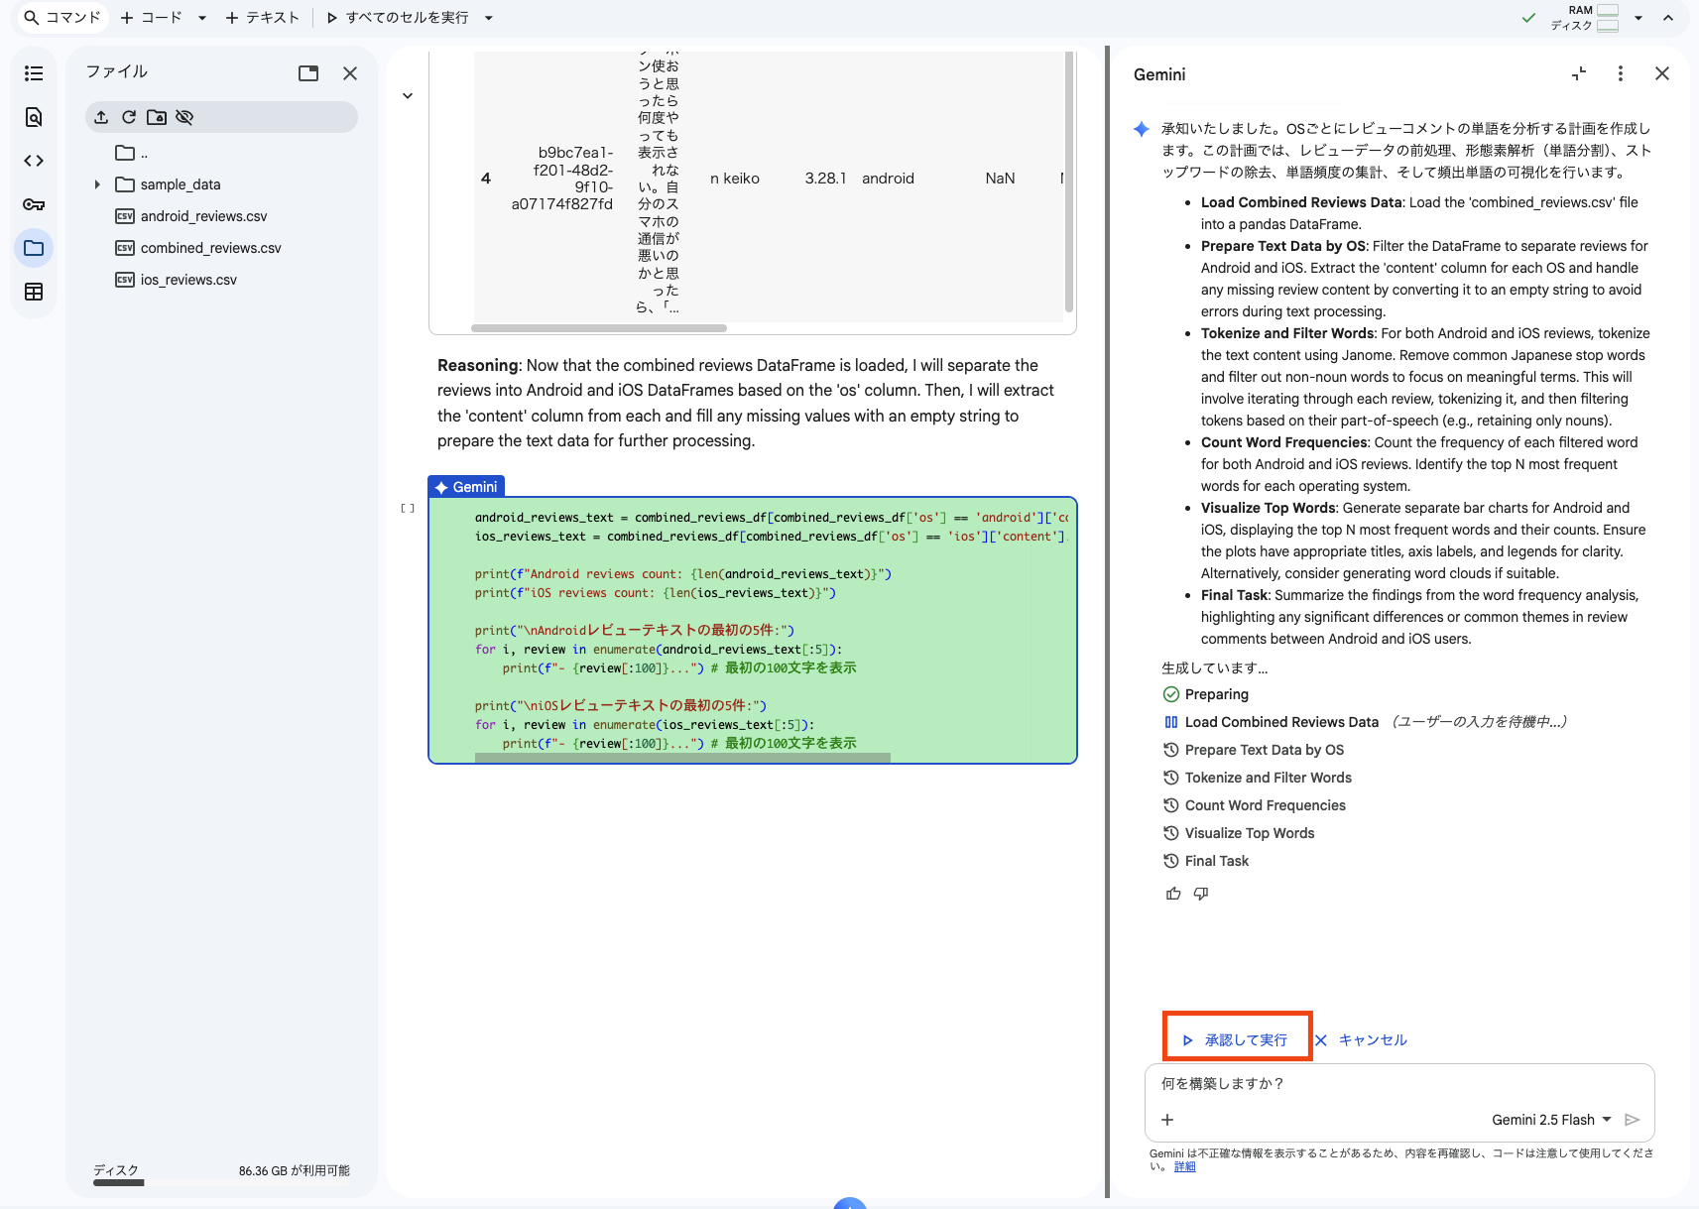Click the Final Task step

click(x=1206, y=861)
